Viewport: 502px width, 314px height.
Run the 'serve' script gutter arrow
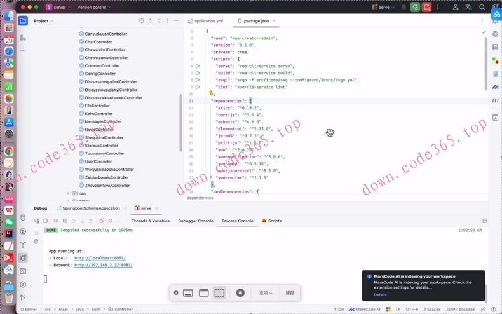click(198, 66)
